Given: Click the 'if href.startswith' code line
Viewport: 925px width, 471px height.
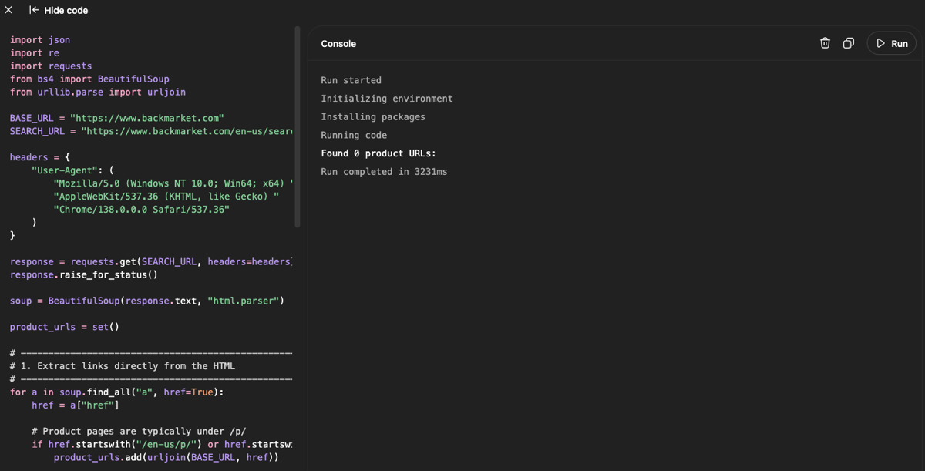Looking at the screenshot, I should tap(162, 445).
